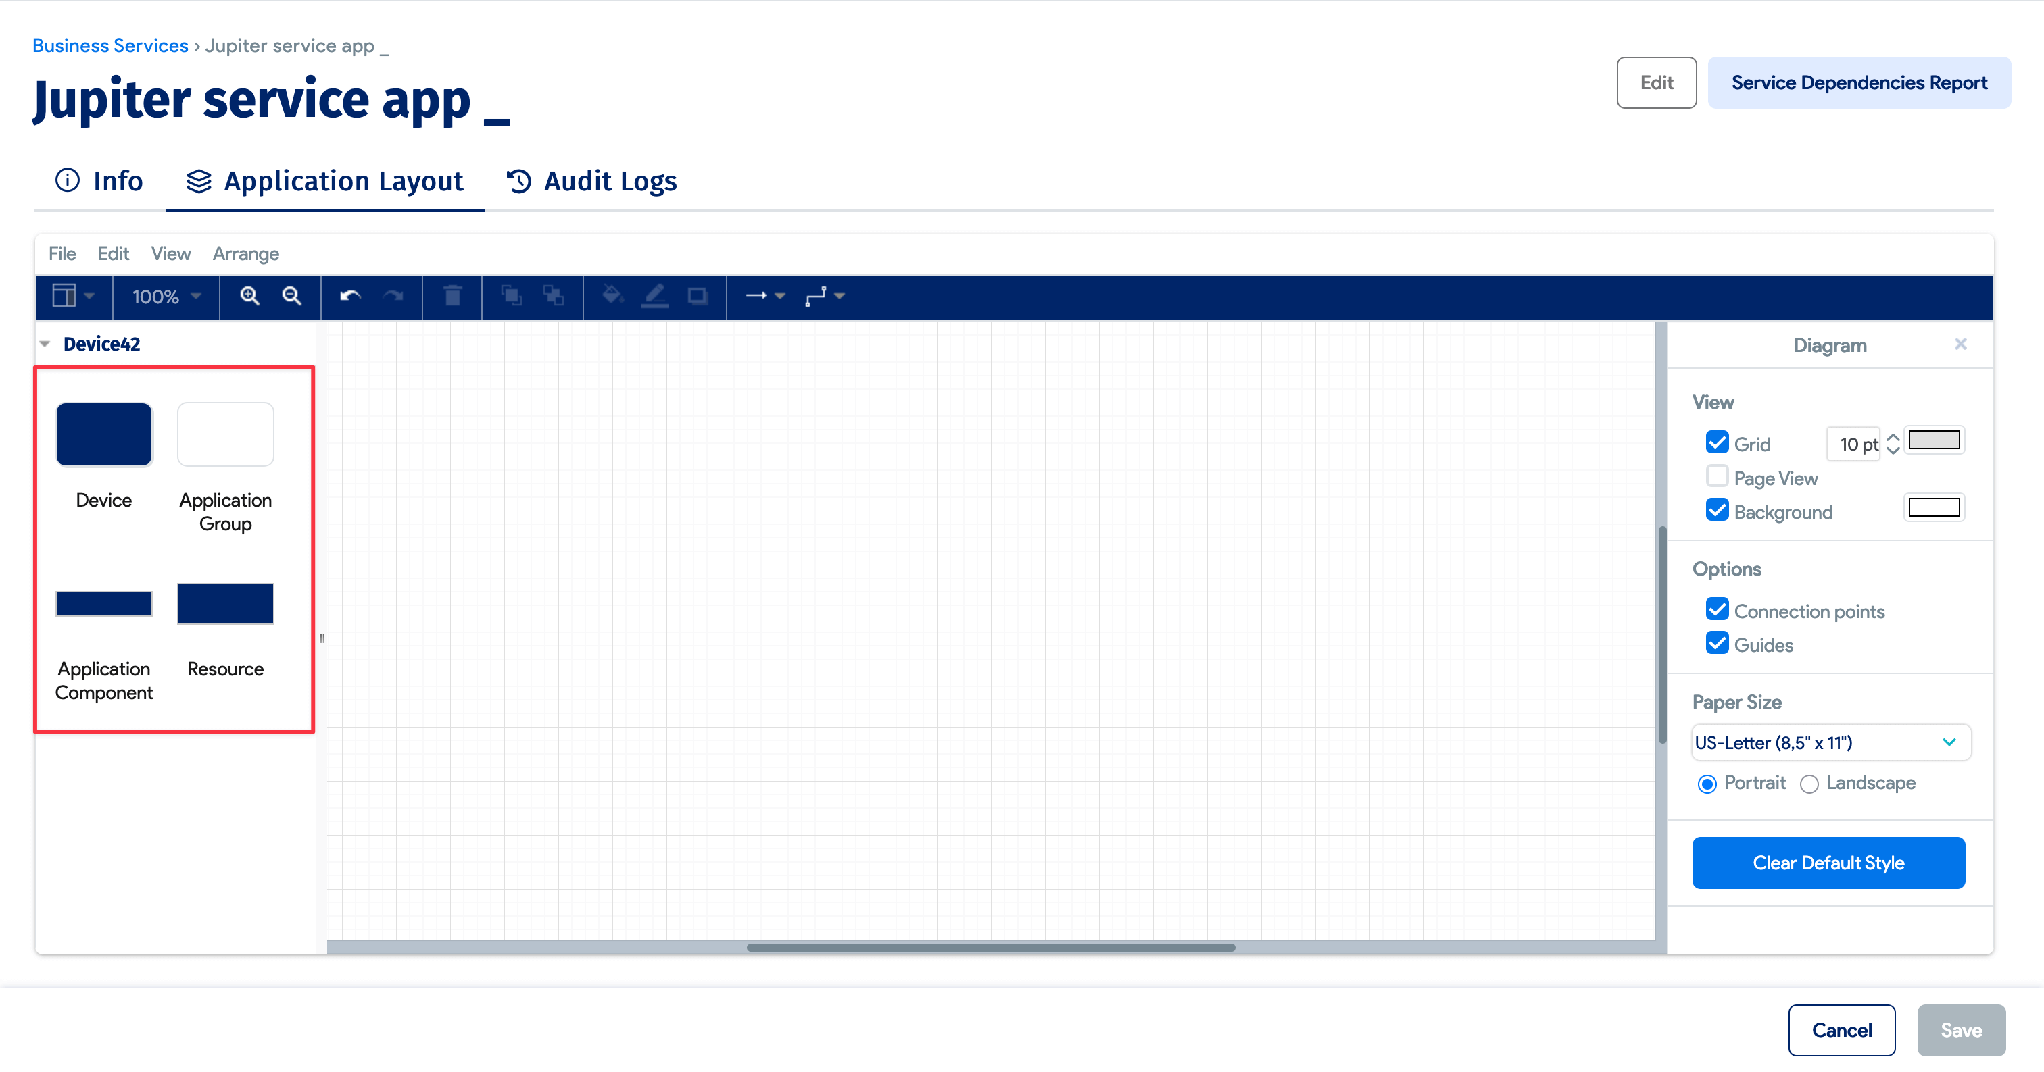Click the grid color swatch
This screenshot has width=2044, height=1072.
pyautogui.click(x=1933, y=440)
